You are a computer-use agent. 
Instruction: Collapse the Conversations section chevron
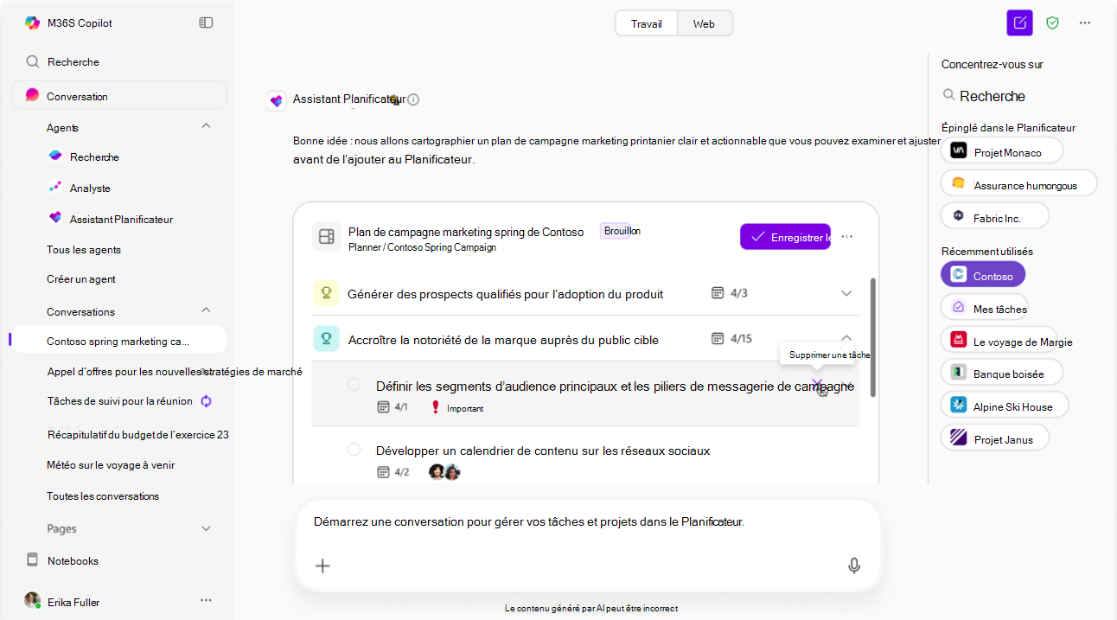[206, 310]
